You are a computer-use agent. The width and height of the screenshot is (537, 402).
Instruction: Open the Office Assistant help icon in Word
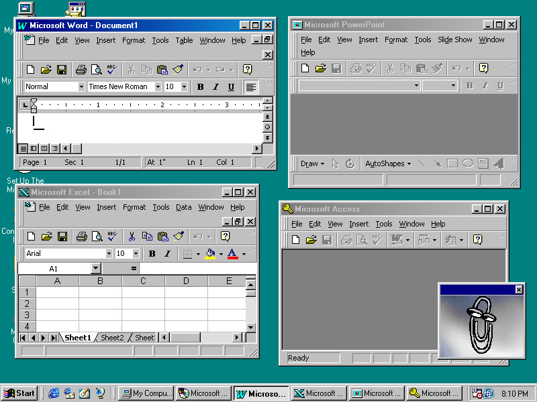pyautogui.click(x=247, y=70)
